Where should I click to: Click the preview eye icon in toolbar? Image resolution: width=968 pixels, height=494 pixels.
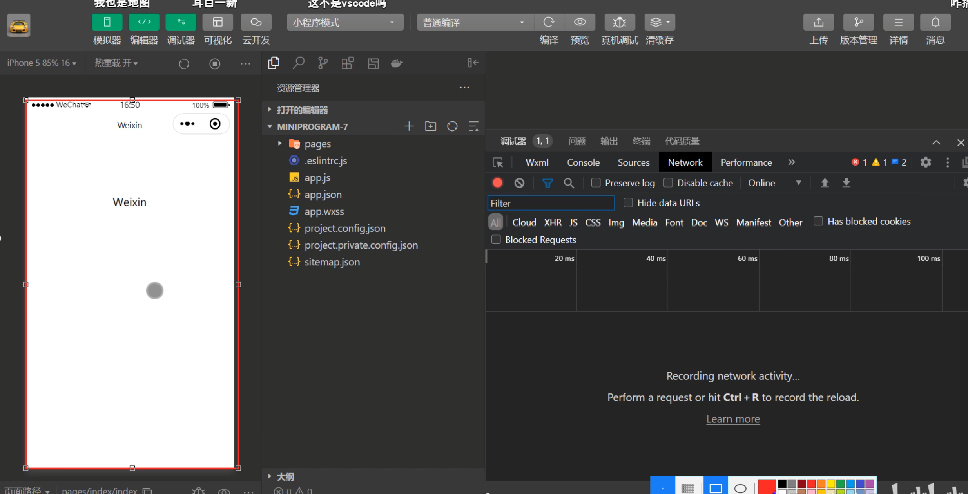click(x=580, y=22)
